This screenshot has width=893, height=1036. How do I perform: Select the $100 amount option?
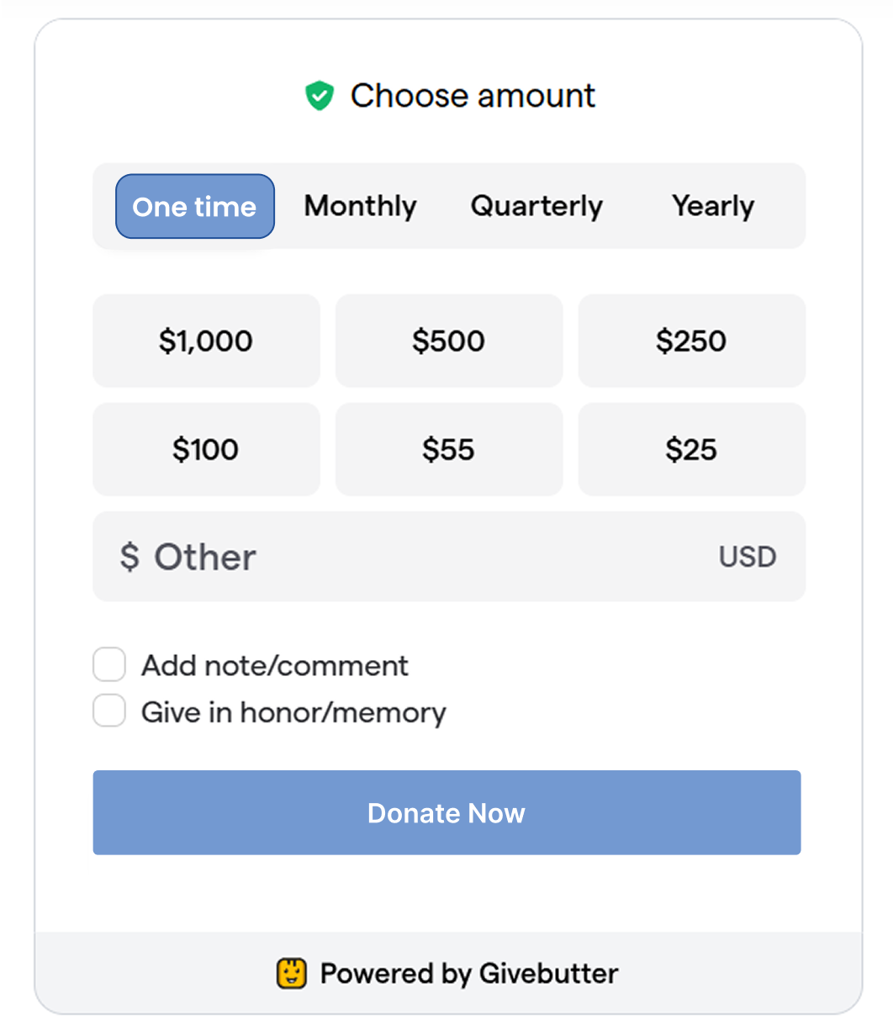pyautogui.click(x=206, y=449)
